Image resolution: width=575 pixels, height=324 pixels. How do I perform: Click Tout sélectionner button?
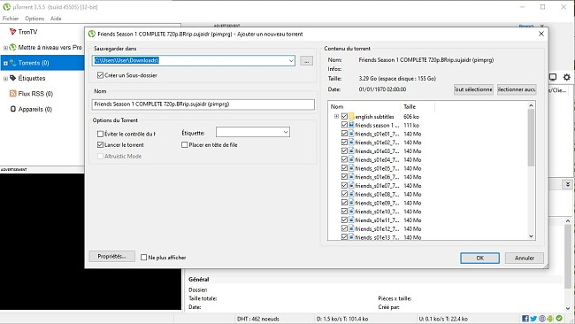pyautogui.click(x=473, y=89)
